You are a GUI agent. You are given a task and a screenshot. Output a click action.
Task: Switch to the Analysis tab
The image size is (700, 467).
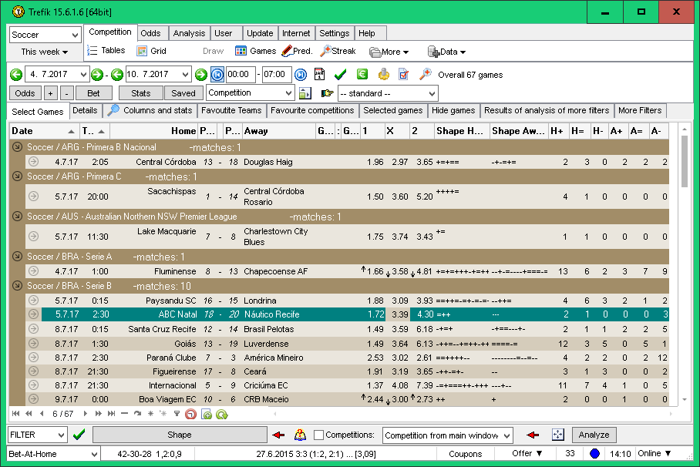(x=189, y=34)
